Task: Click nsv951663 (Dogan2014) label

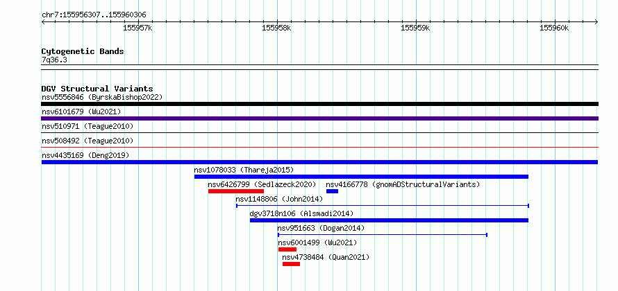Action: coord(321,228)
